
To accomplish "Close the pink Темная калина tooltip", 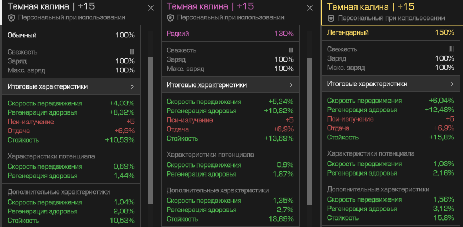I will [x=310, y=8].
